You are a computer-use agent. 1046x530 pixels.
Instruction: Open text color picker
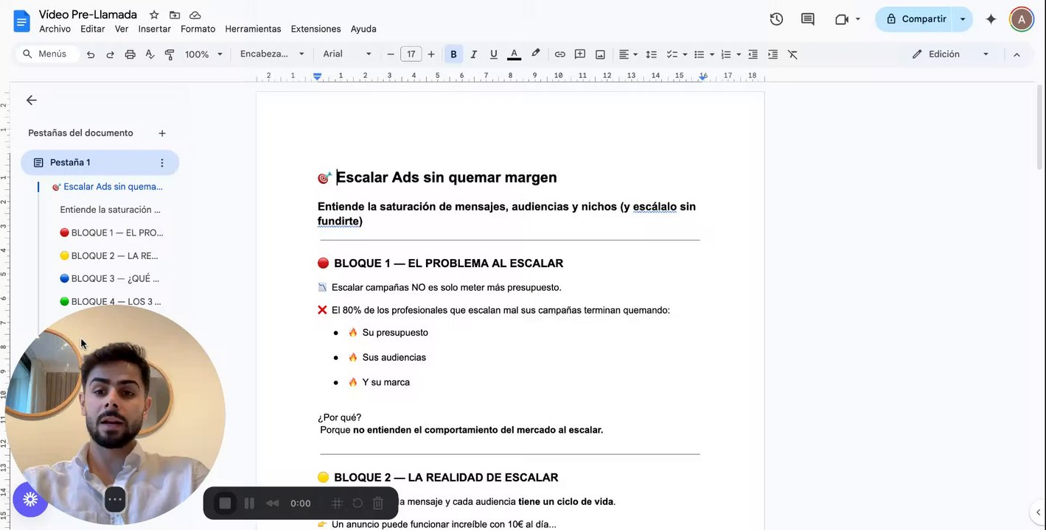click(514, 54)
